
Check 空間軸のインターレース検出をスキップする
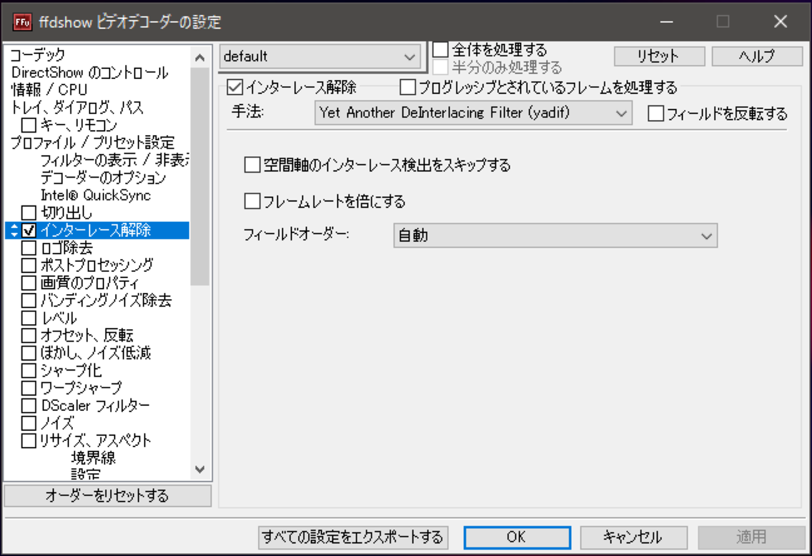click(252, 165)
